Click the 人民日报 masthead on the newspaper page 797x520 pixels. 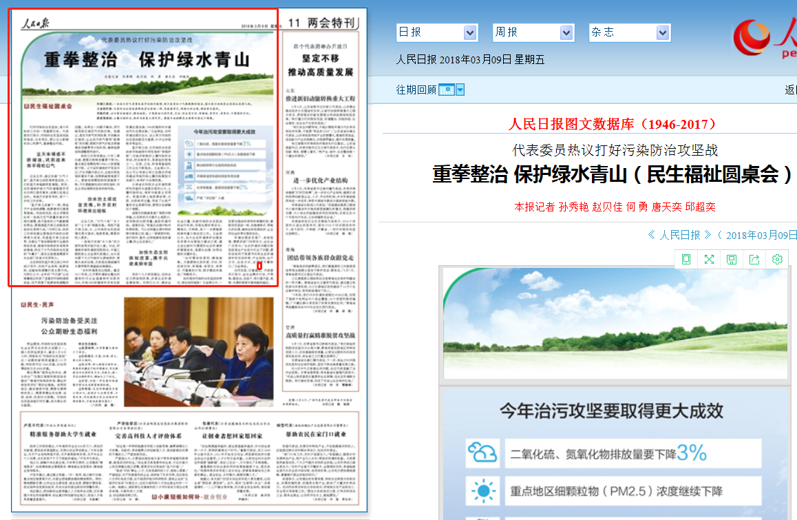point(34,23)
